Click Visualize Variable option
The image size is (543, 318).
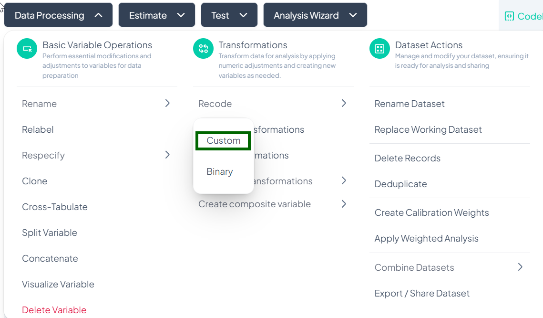[58, 284]
